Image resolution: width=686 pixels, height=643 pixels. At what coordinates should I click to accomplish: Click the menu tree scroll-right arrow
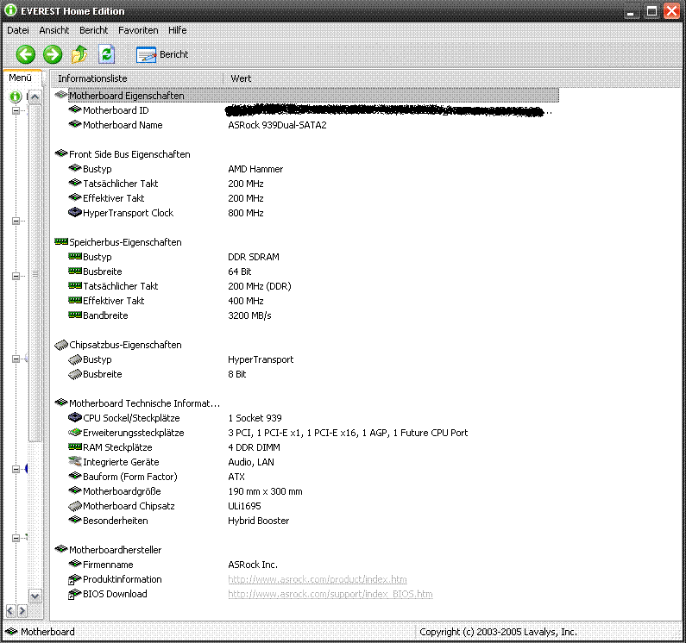(x=22, y=610)
